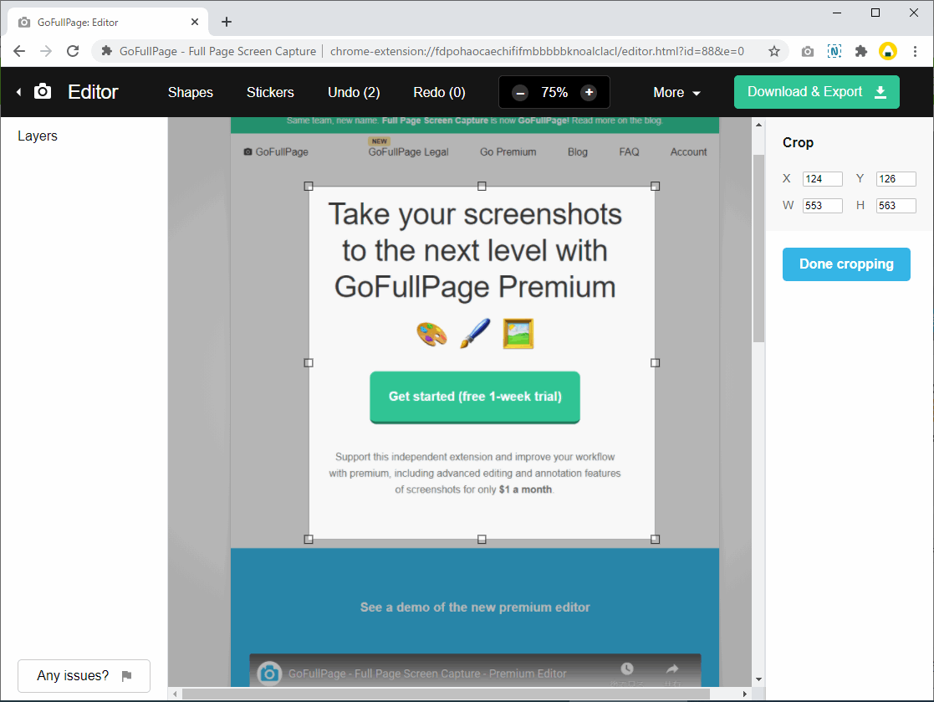Click the GoFullPage logo in captured page
This screenshot has width=934, height=702.
(x=276, y=152)
